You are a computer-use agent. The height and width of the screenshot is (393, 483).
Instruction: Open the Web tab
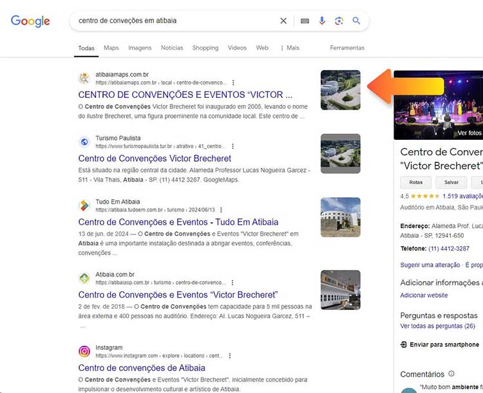tap(262, 48)
